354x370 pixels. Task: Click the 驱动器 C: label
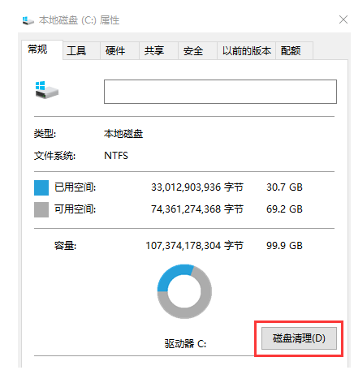point(185,344)
